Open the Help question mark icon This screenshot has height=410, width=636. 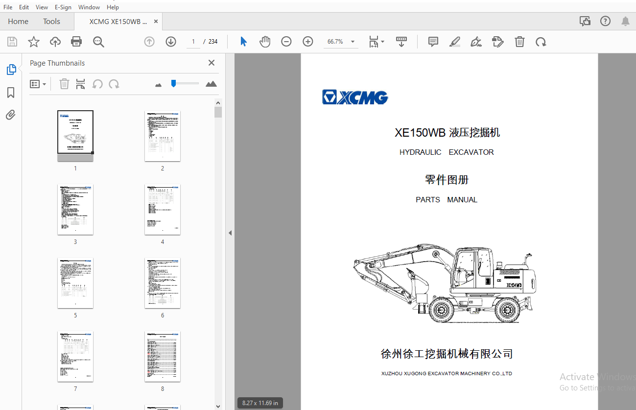(x=606, y=21)
